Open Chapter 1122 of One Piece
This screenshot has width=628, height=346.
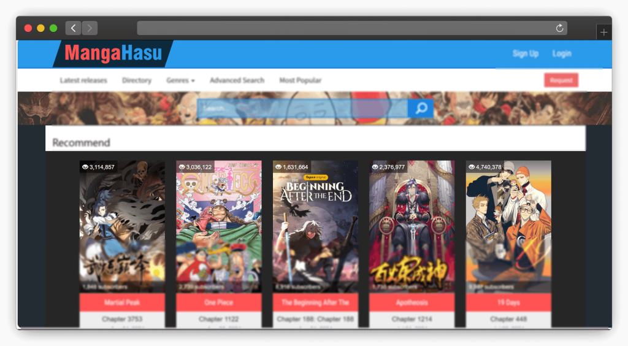pyautogui.click(x=219, y=319)
